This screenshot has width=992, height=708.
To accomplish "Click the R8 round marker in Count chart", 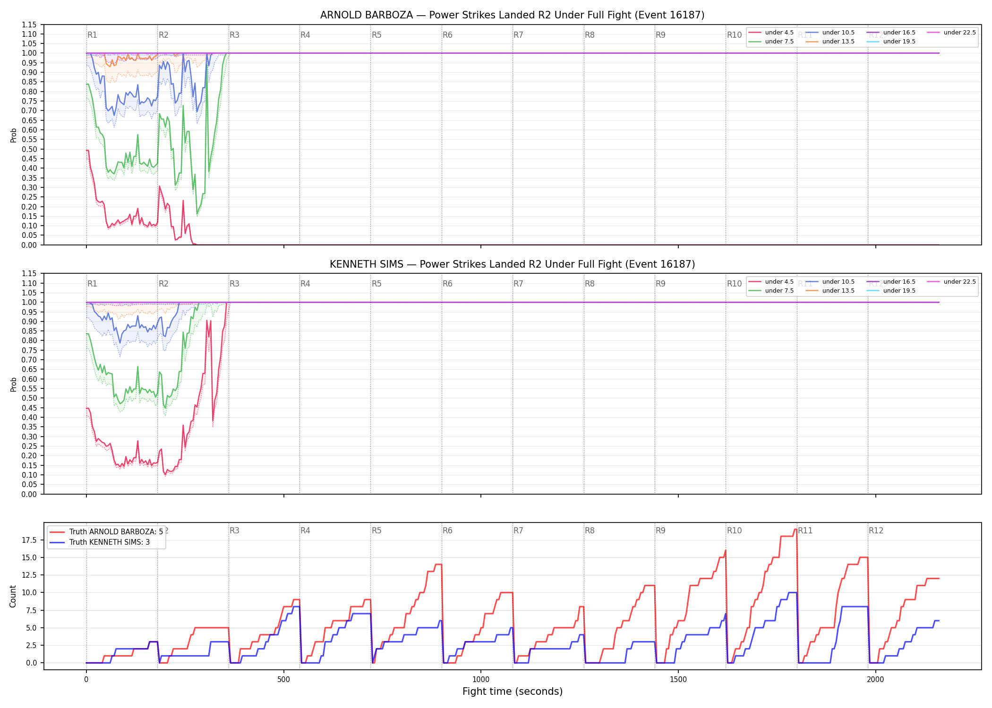I will (x=590, y=531).
